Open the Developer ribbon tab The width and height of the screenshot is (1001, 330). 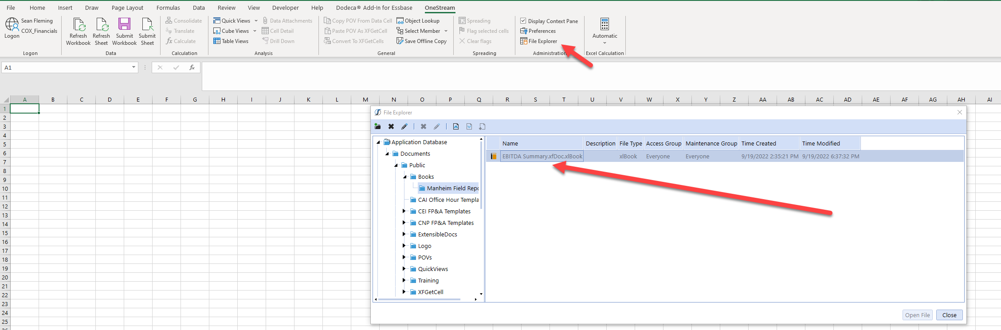click(x=285, y=8)
